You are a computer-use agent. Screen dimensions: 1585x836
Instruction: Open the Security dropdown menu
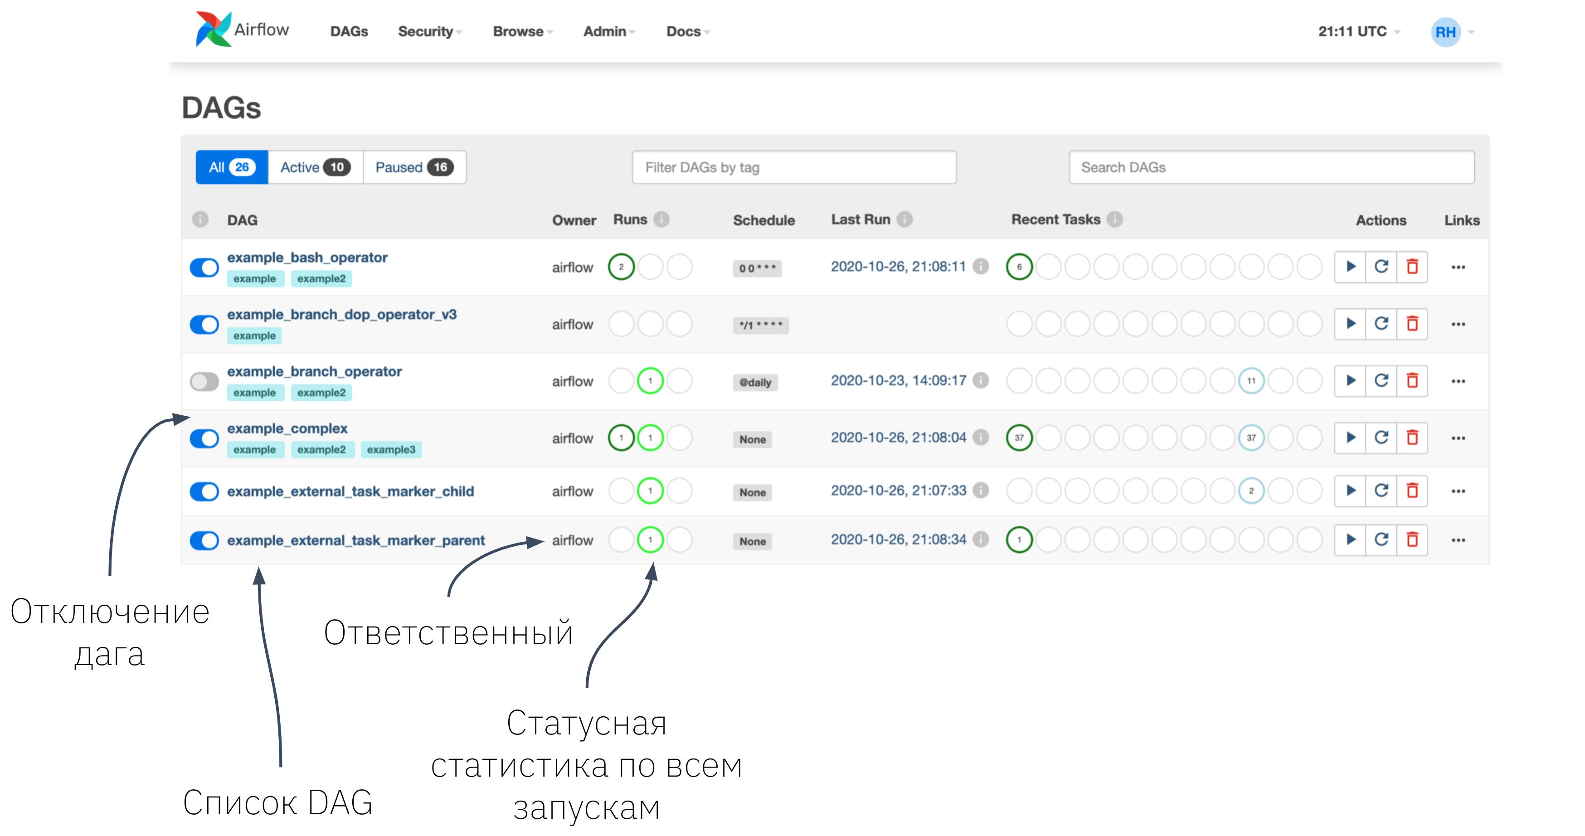coord(429,31)
